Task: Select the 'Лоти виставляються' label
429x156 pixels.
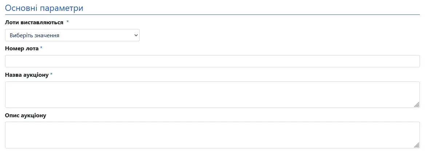Action: pos(34,22)
